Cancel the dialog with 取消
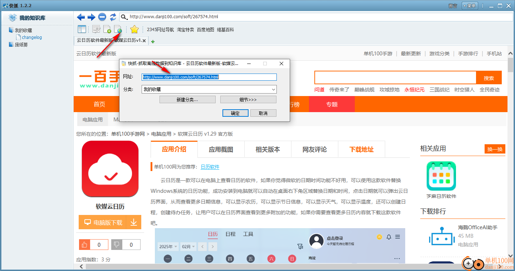This screenshot has width=515, height=271. (x=263, y=113)
